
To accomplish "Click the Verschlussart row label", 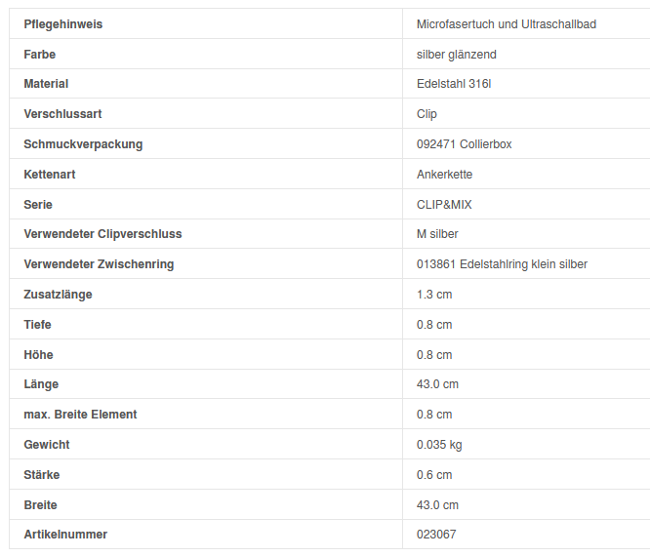I will [62, 114].
